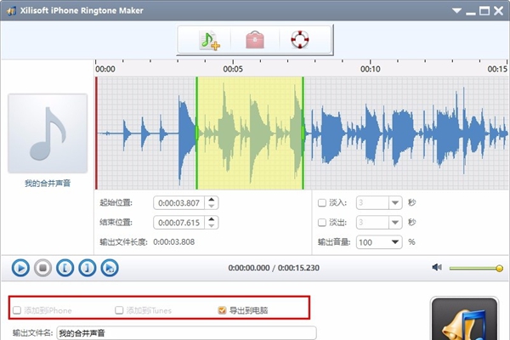Open the red toolbox icon

click(255, 40)
